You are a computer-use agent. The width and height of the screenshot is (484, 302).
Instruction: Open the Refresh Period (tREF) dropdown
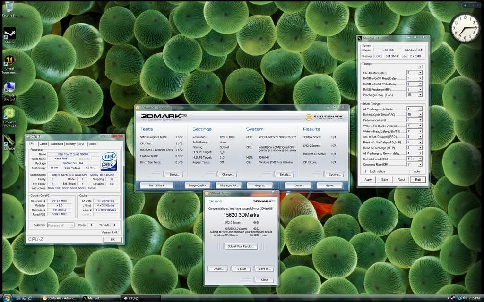[x=420, y=159]
